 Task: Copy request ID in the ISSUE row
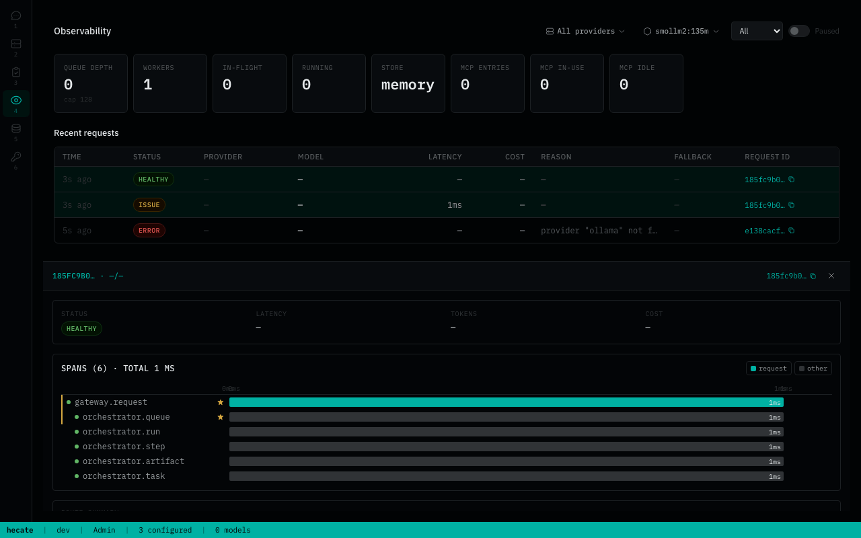pyautogui.click(x=792, y=205)
